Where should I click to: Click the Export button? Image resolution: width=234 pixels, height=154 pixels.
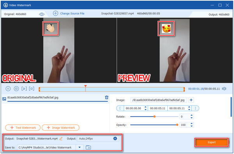click(212, 142)
